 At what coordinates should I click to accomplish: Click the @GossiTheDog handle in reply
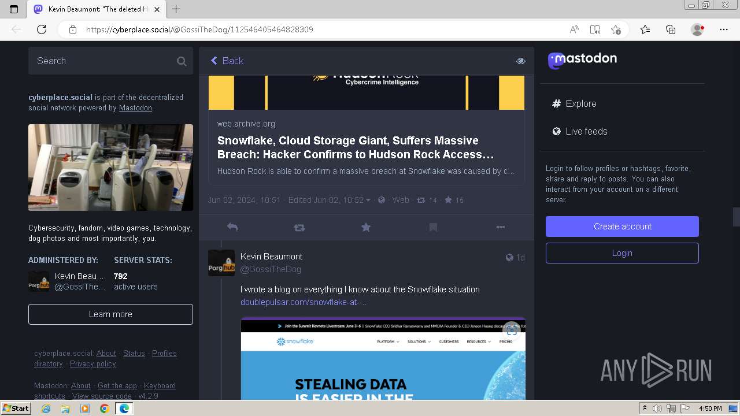(x=271, y=269)
